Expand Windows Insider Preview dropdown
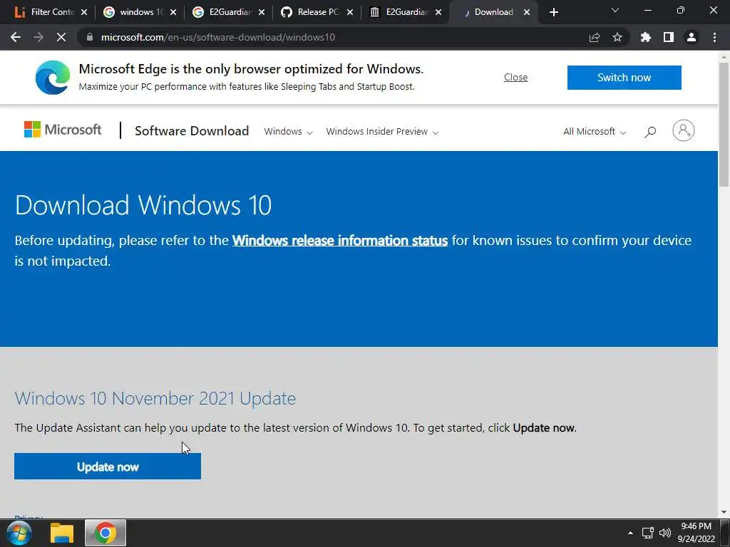 click(x=382, y=132)
